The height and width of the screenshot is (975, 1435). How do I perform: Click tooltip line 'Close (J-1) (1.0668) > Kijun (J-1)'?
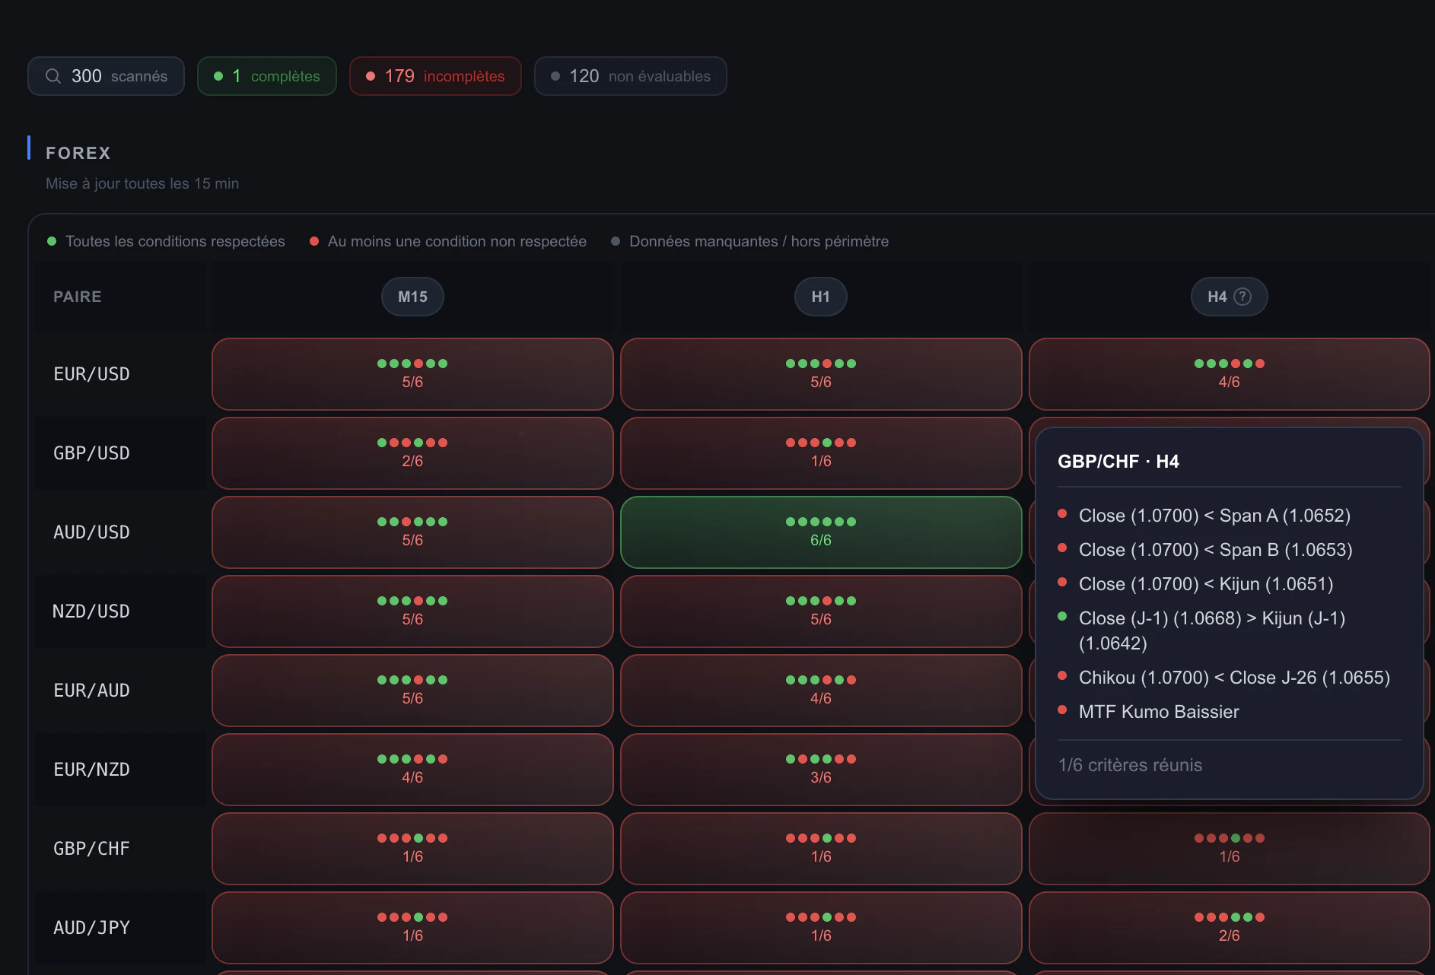[1212, 618]
